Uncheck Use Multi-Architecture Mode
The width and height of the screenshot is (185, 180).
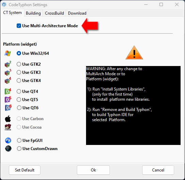19,26
